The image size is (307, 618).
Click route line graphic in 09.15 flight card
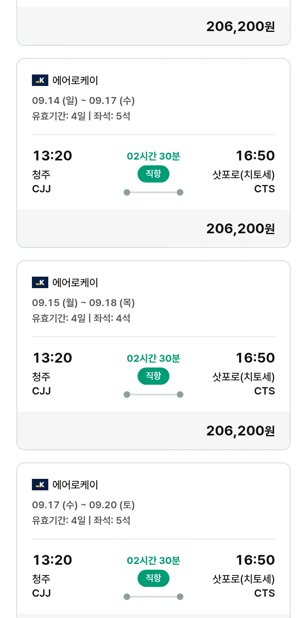pyautogui.click(x=153, y=395)
